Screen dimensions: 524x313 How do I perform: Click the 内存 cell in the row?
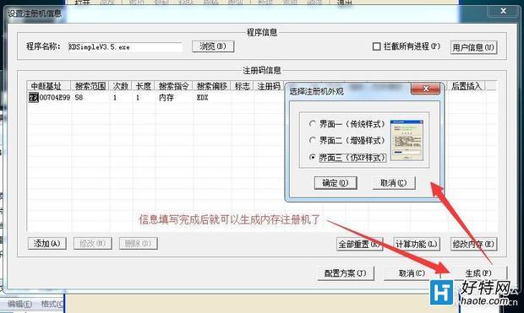pyautogui.click(x=166, y=97)
